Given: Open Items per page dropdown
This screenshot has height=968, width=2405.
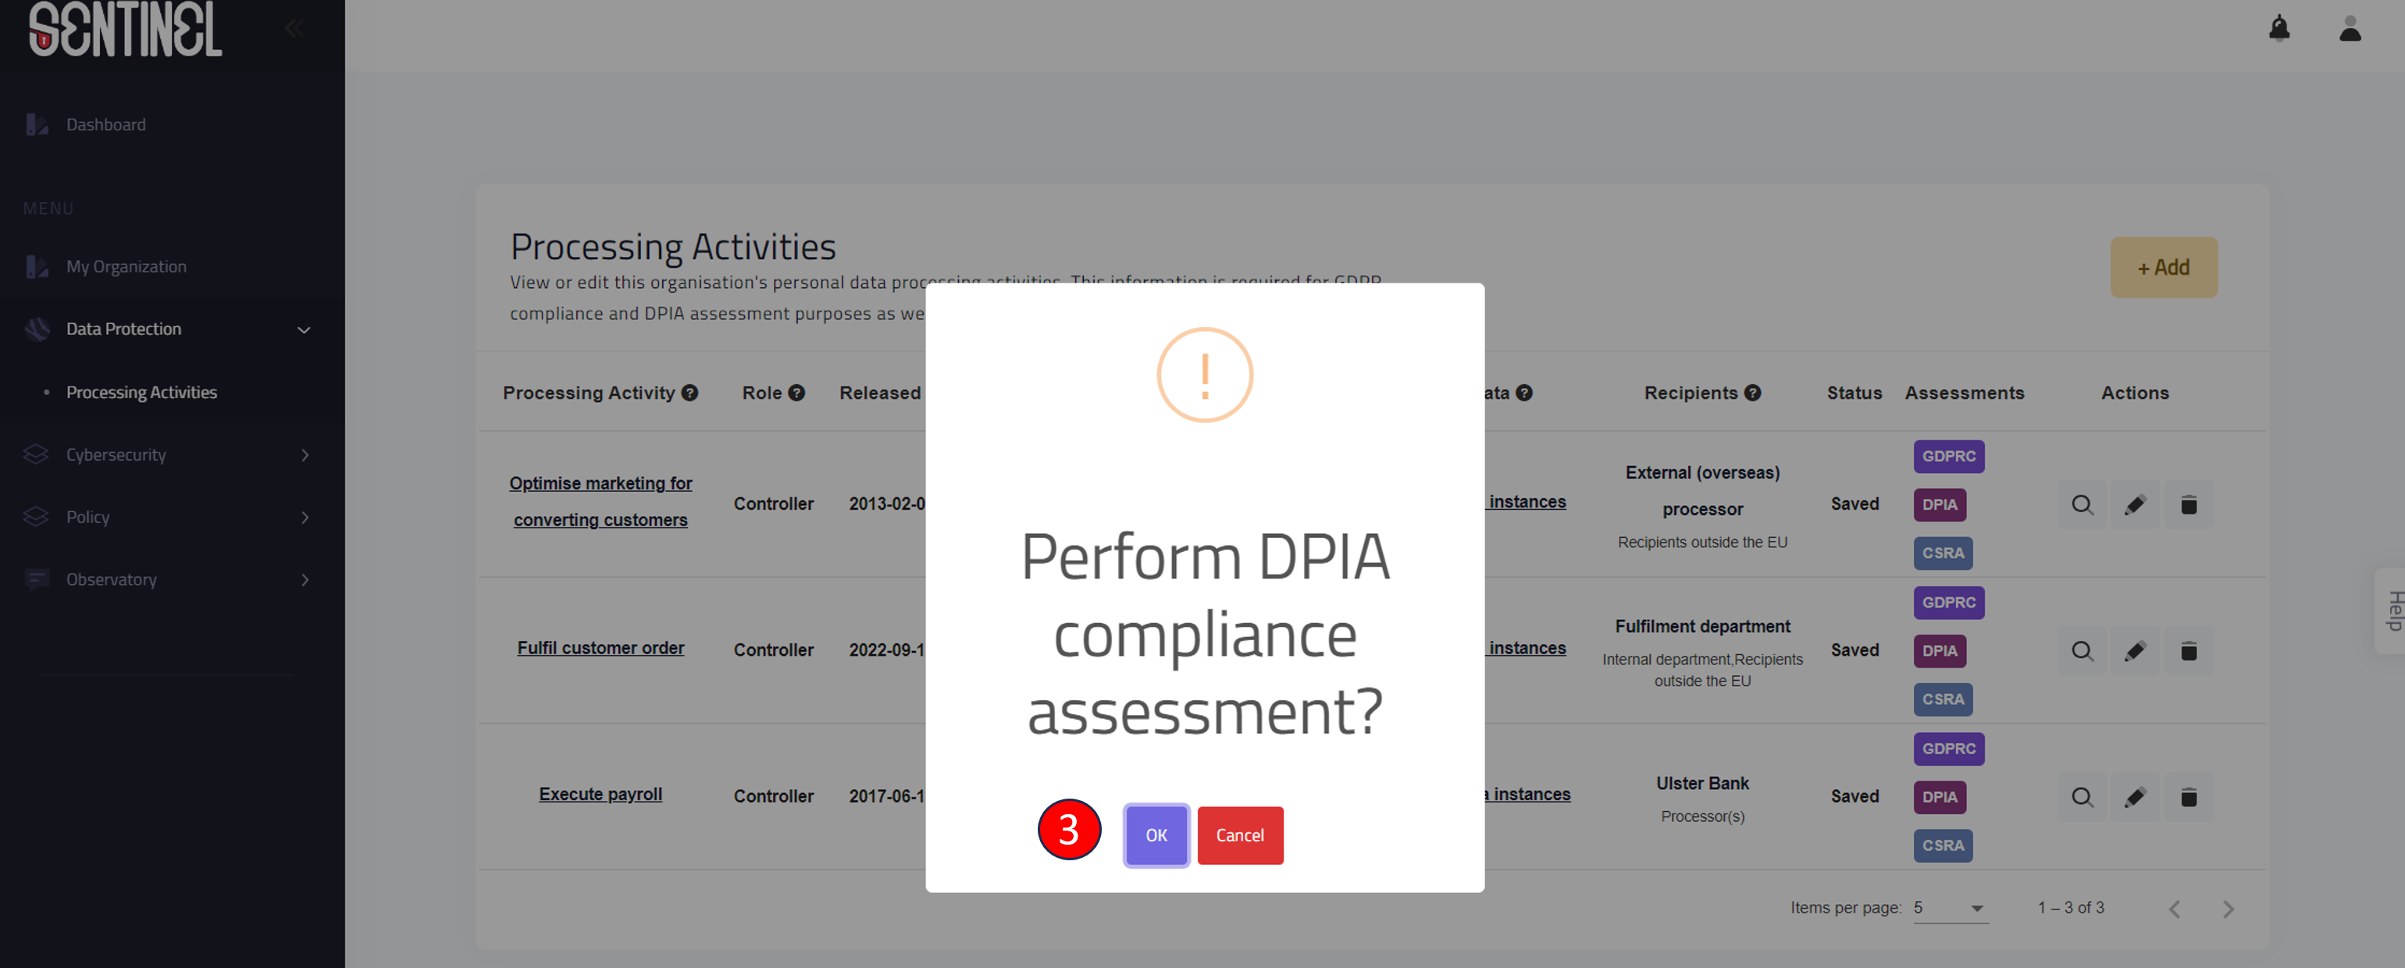Looking at the screenshot, I should (x=1951, y=908).
